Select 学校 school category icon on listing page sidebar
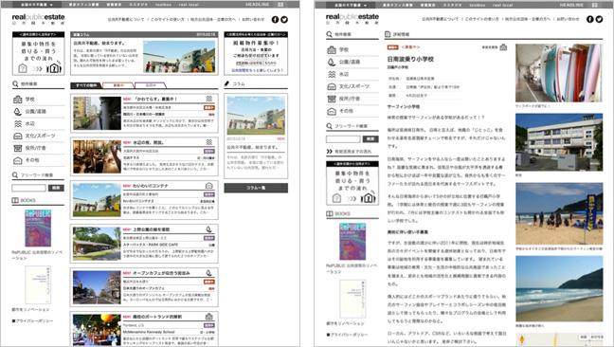This screenshot has height=347, width=614. tap(18, 100)
